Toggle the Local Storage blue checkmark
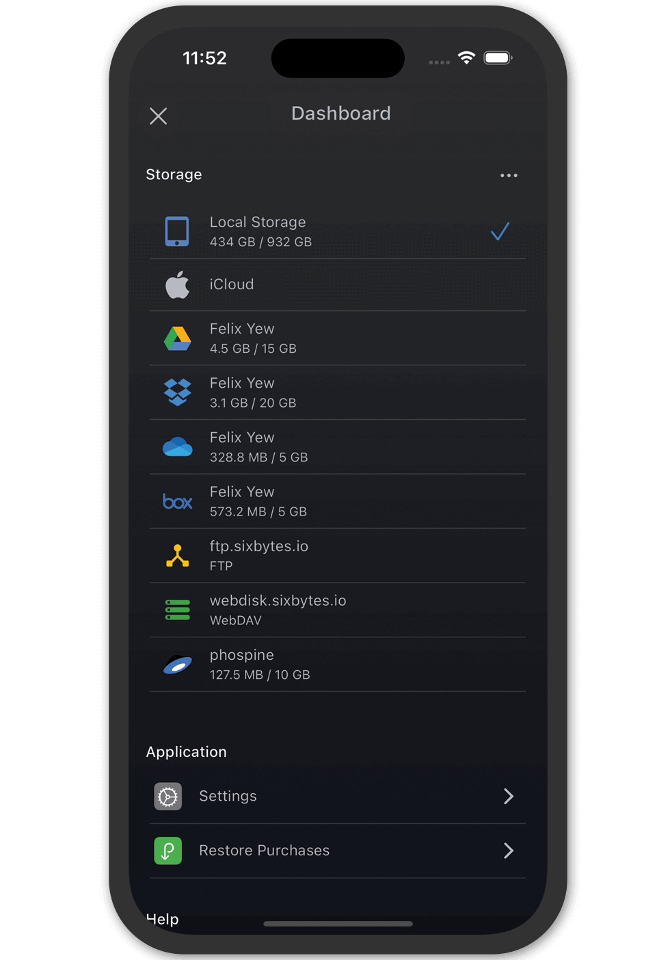 [500, 232]
